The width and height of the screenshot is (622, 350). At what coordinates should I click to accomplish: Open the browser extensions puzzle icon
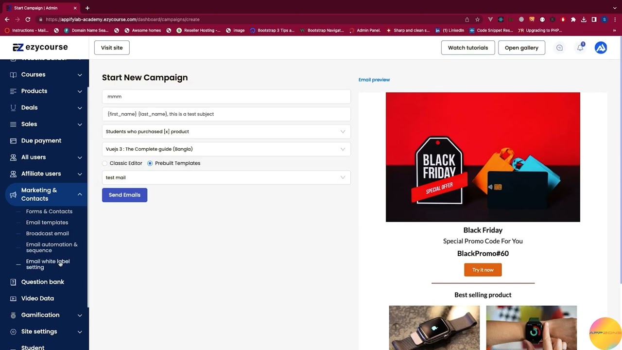[x=573, y=19]
